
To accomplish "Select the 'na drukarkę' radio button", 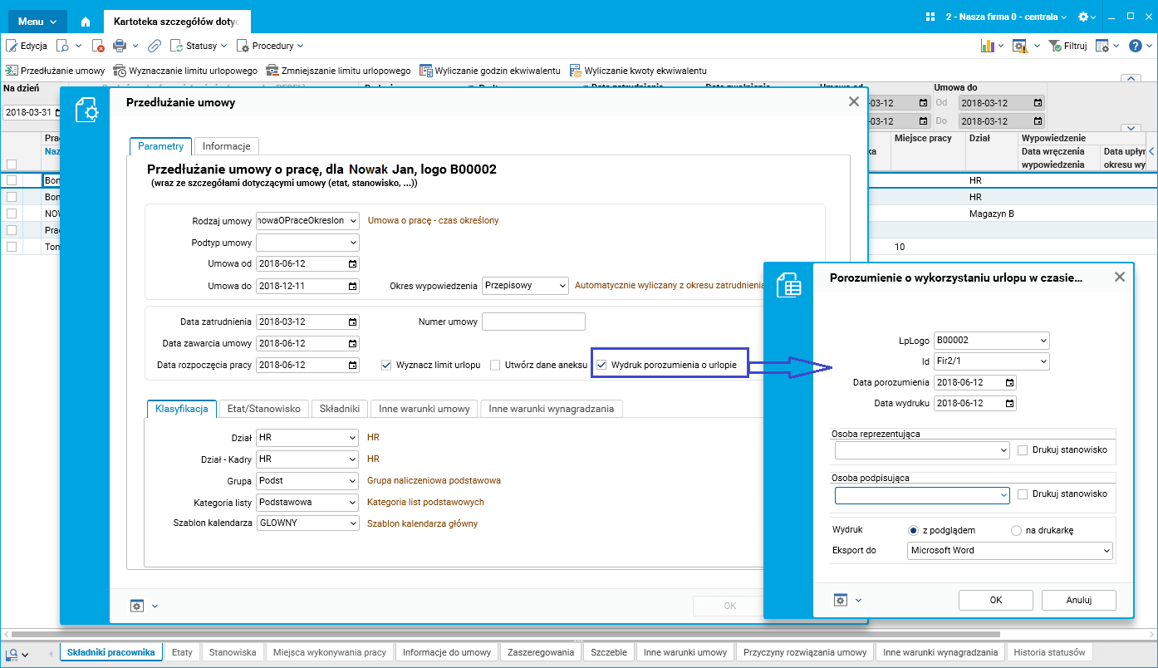I will point(1016,530).
